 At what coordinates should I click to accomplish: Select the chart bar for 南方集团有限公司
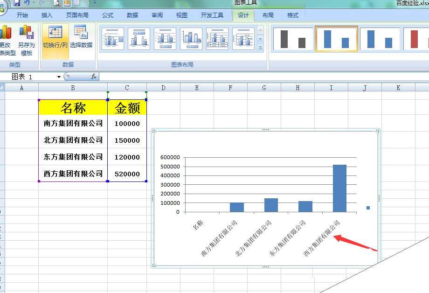237,207
